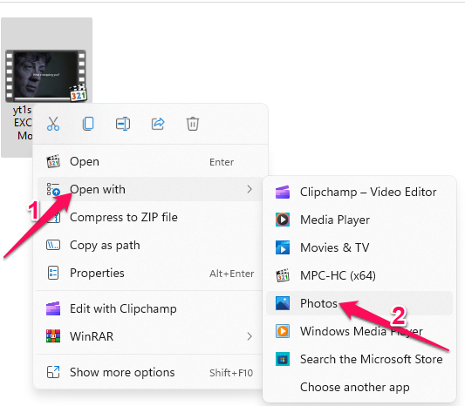Click the Rename icon
The height and width of the screenshot is (406, 465).
123,124
